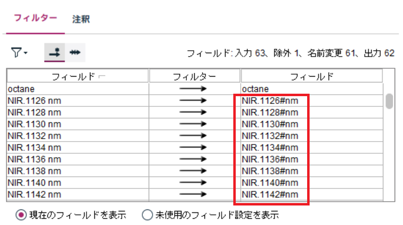Viewport: 403px width, 225px height.
Task: Click the vertical scrollbar thumb
Action: [389, 101]
